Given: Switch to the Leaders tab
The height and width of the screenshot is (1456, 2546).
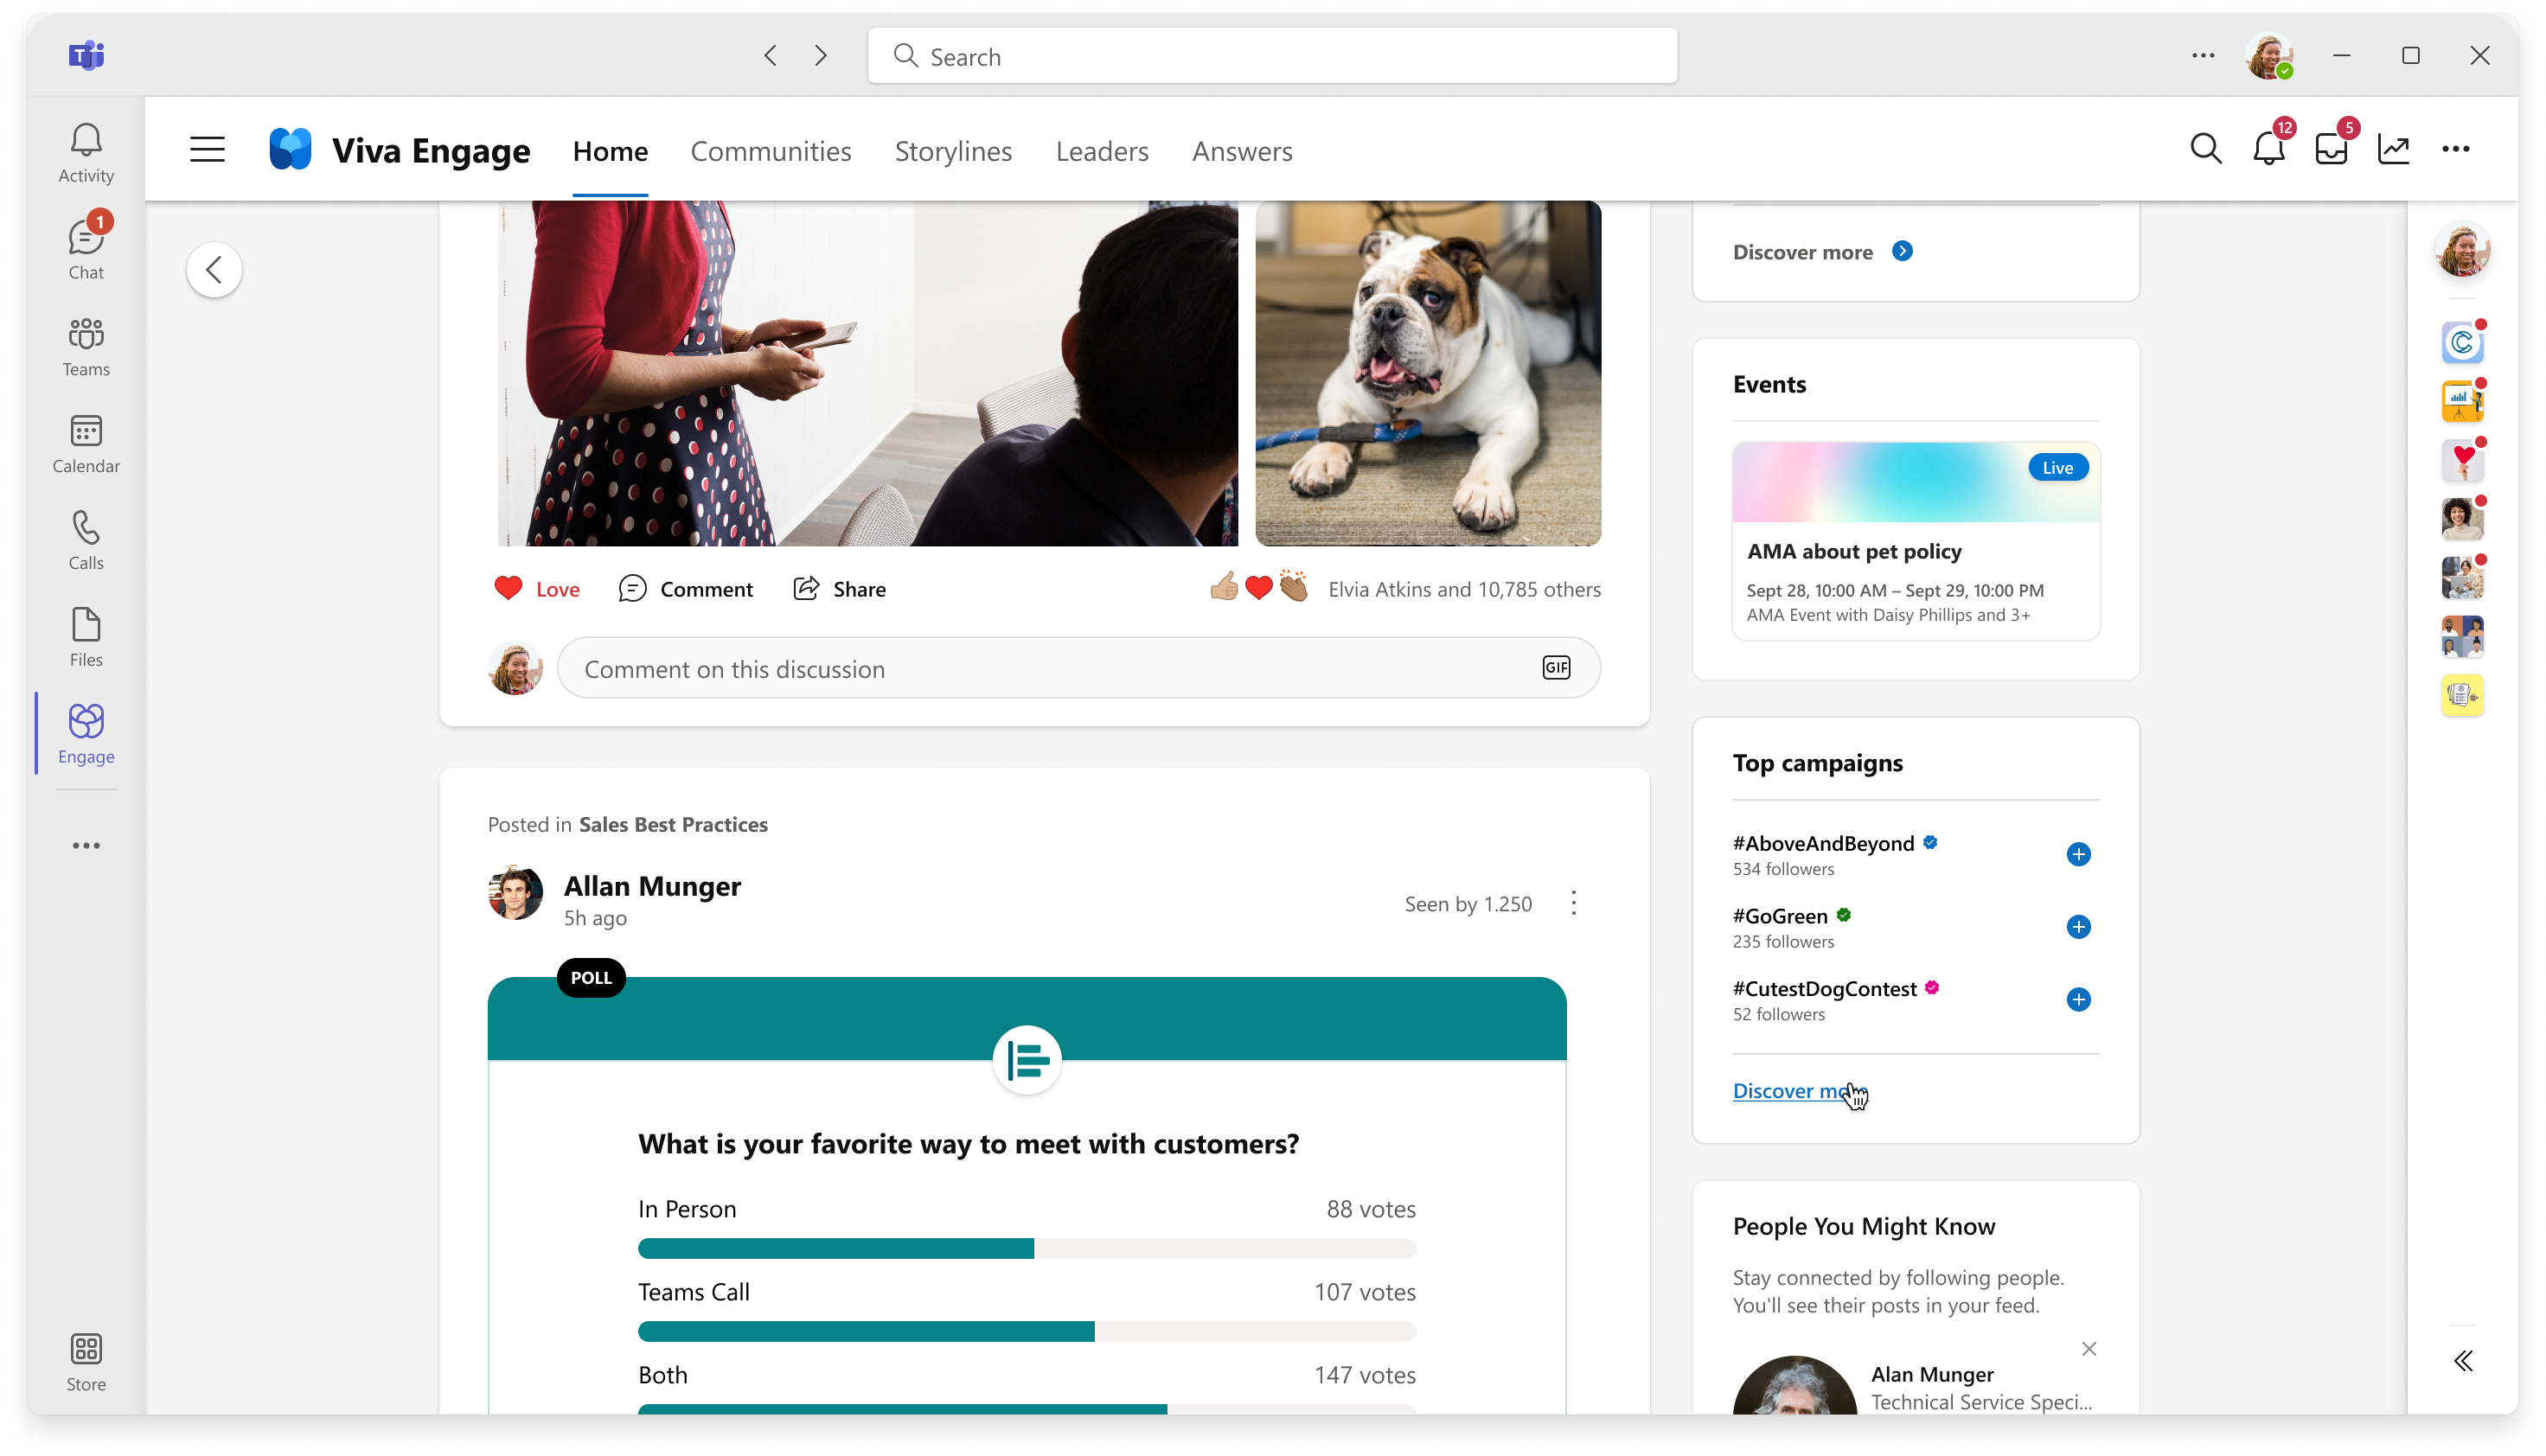Looking at the screenshot, I should (x=1103, y=150).
